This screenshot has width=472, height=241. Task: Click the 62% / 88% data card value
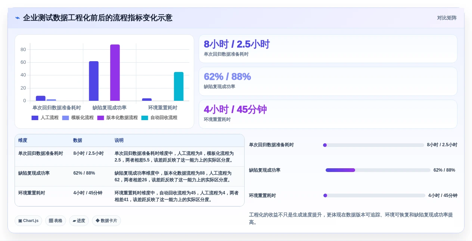coord(227,76)
